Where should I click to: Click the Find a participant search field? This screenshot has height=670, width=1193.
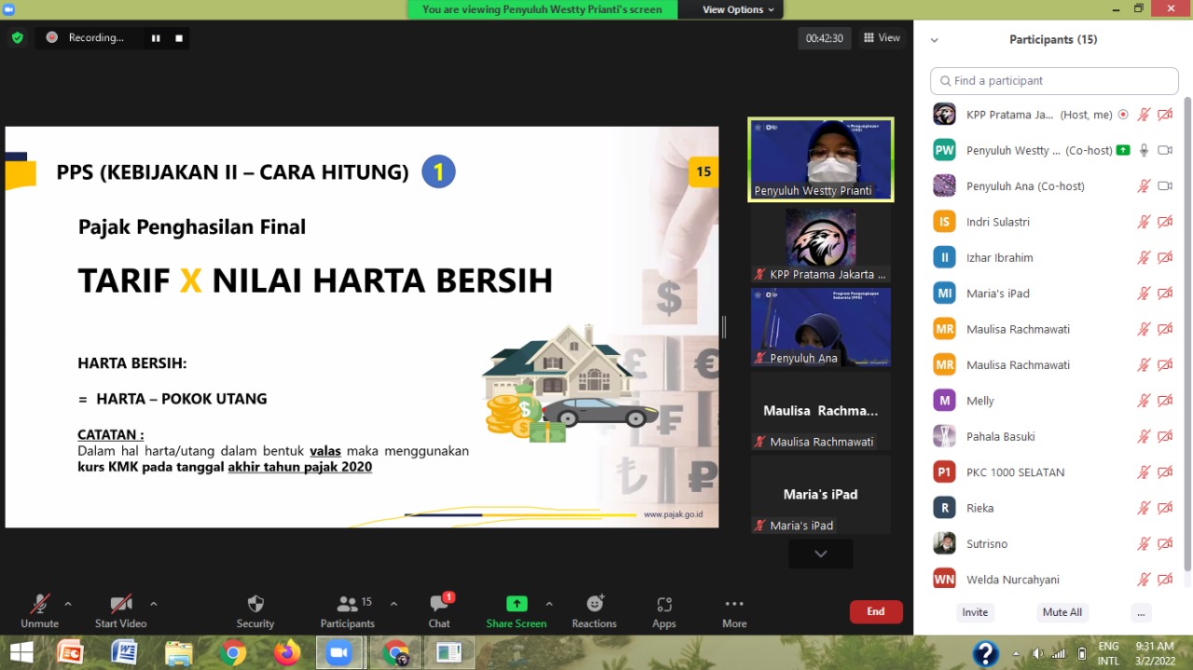(x=1053, y=81)
